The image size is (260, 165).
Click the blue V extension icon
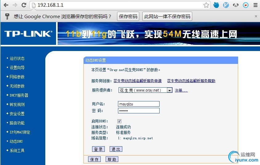[226, 5]
